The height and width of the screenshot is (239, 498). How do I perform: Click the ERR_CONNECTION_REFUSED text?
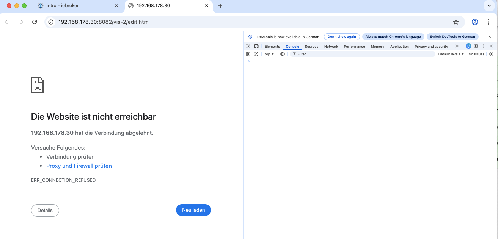[63, 180]
